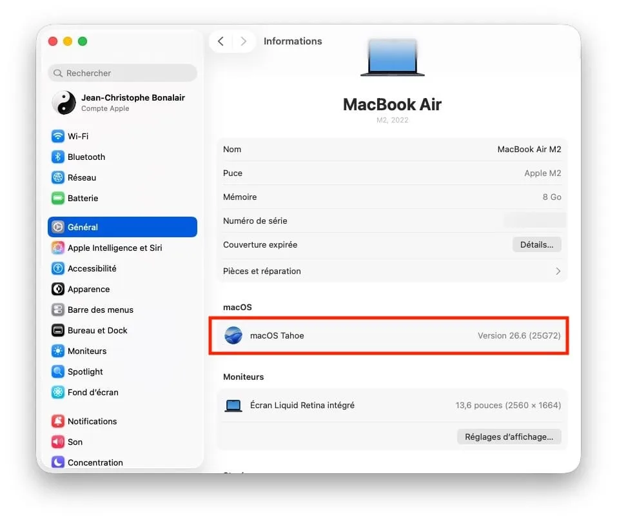Click the Apparence icon
Image resolution: width=617 pixels, height=521 pixels.
[58, 289]
